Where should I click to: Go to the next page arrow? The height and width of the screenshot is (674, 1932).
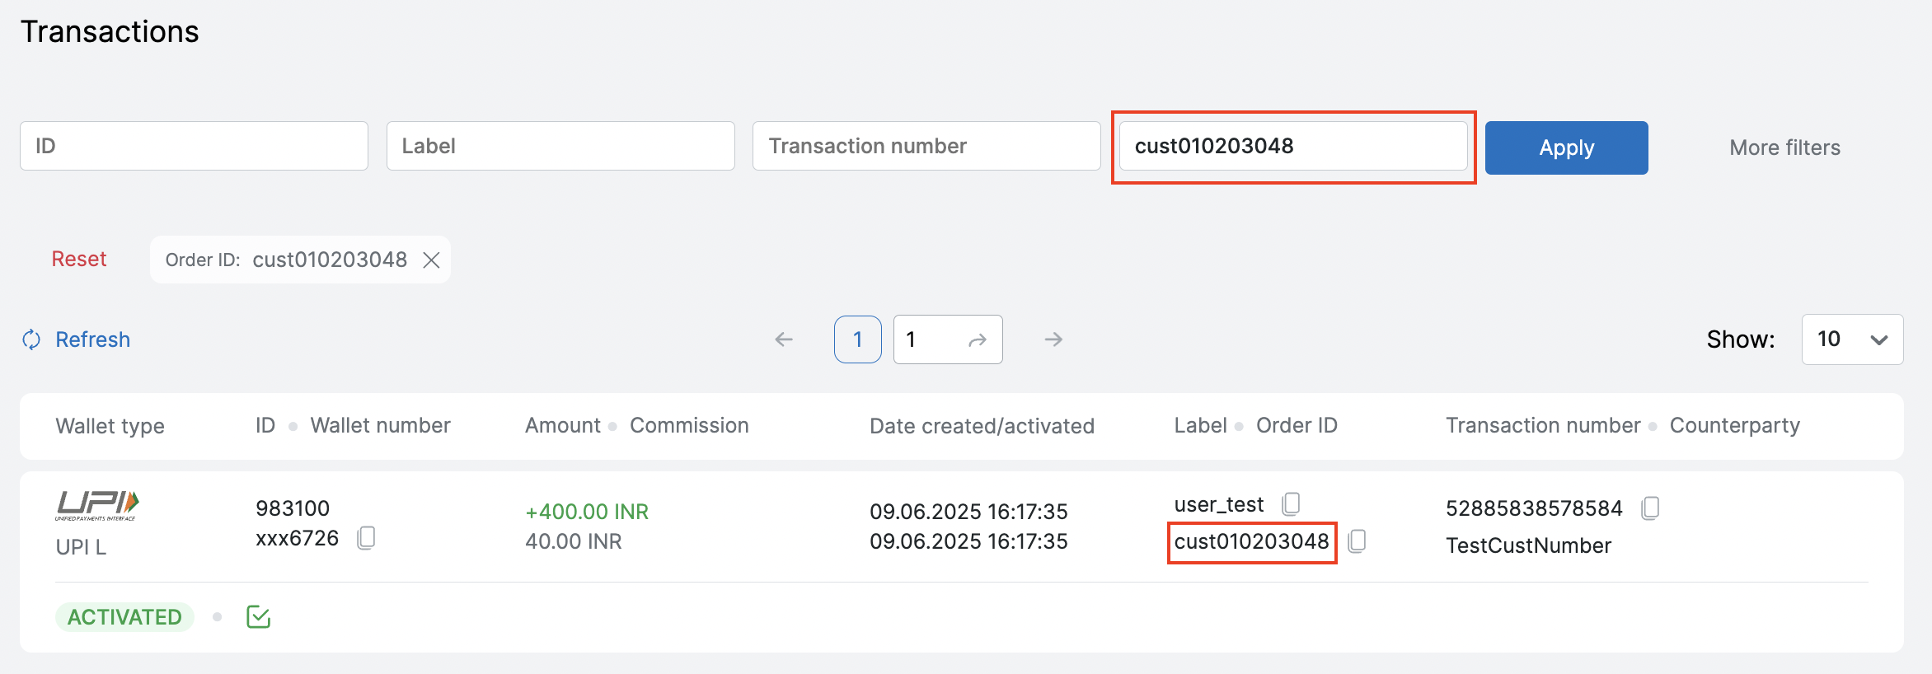[1053, 339]
